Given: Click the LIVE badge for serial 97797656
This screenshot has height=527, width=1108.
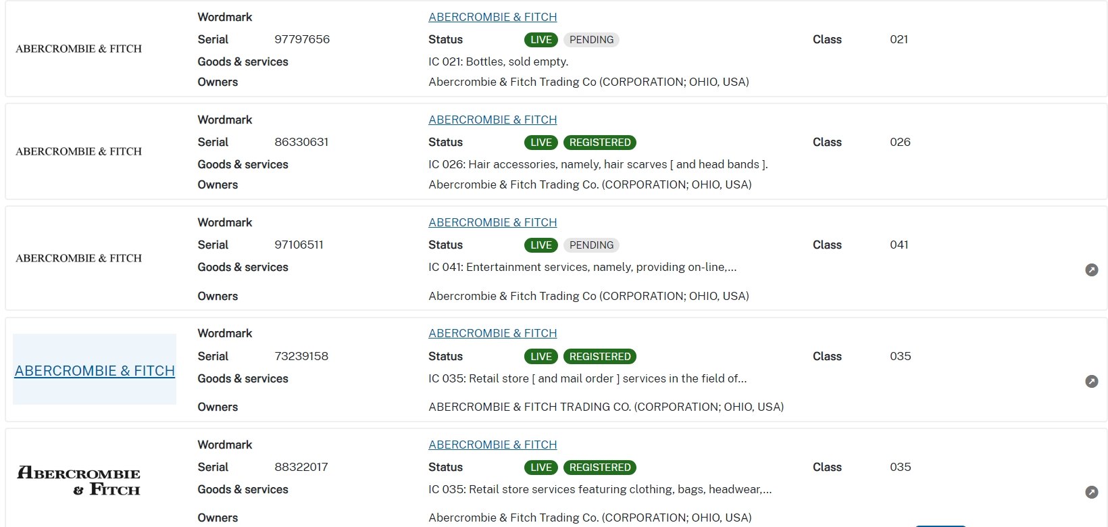Looking at the screenshot, I should click(x=540, y=40).
